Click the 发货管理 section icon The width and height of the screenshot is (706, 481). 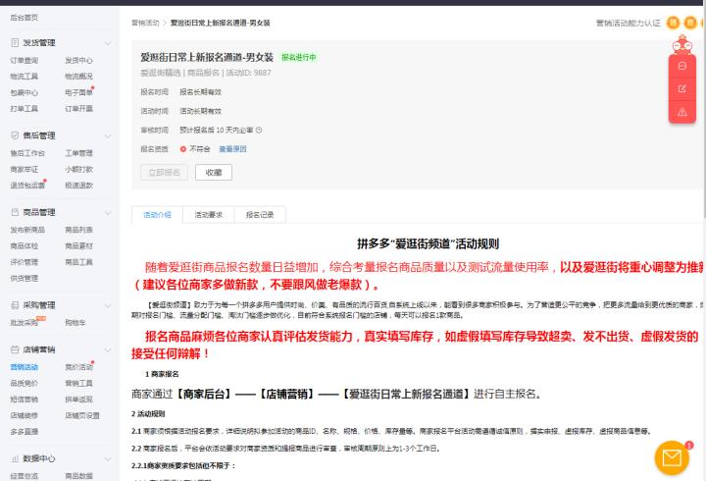(x=15, y=43)
